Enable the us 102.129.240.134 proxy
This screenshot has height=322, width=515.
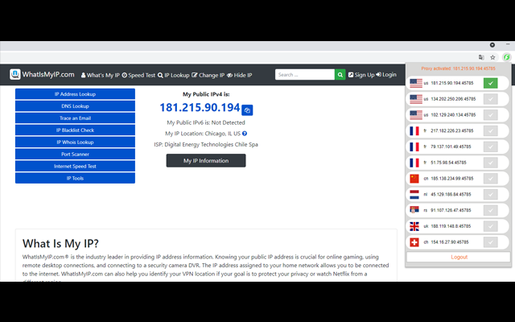click(x=490, y=115)
